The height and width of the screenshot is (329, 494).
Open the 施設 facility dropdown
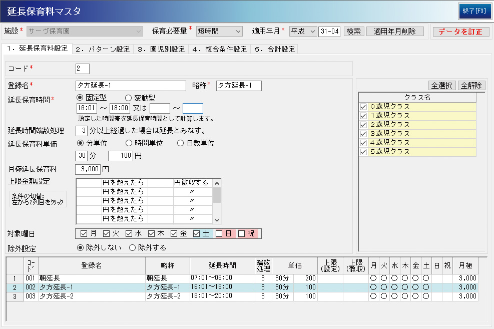tap(85, 31)
